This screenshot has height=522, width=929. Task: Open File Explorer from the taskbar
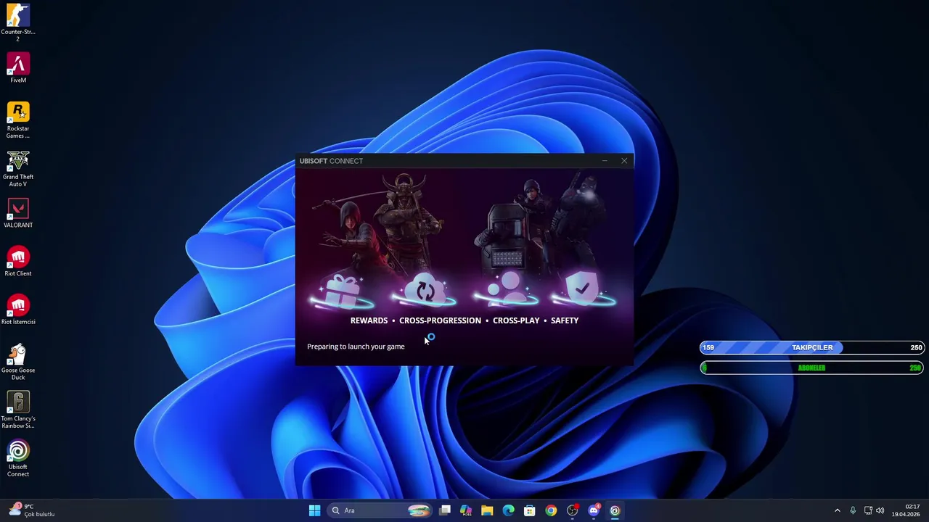487,510
